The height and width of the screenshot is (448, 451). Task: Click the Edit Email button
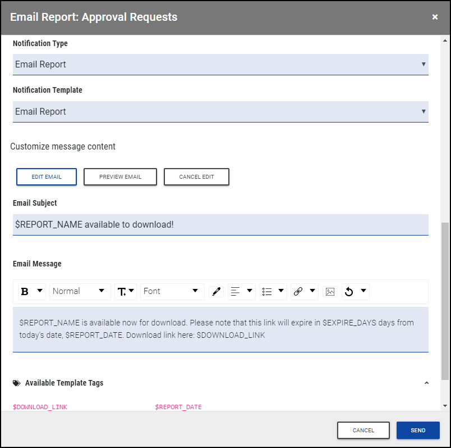click(47, 177)
